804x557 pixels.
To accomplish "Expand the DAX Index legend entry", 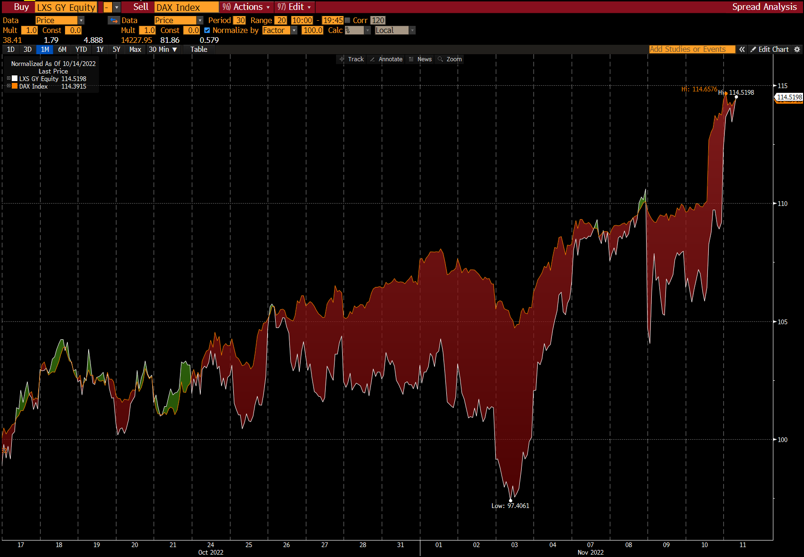I will tap(8, 86).
